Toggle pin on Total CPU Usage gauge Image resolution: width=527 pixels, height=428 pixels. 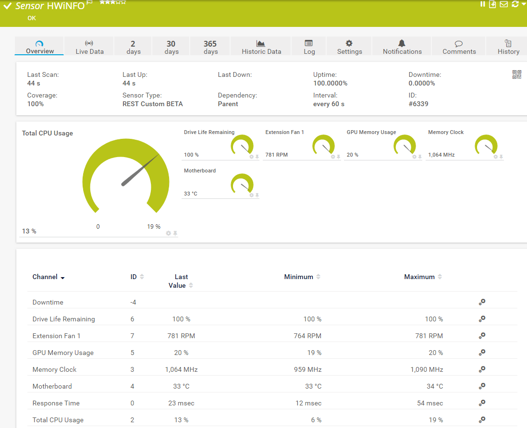click(175, 233)
